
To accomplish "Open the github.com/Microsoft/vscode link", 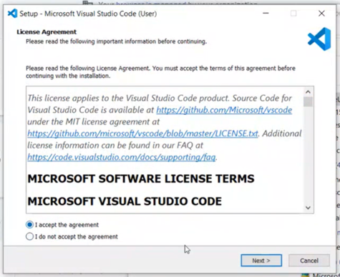I will (x=224, y=110).
